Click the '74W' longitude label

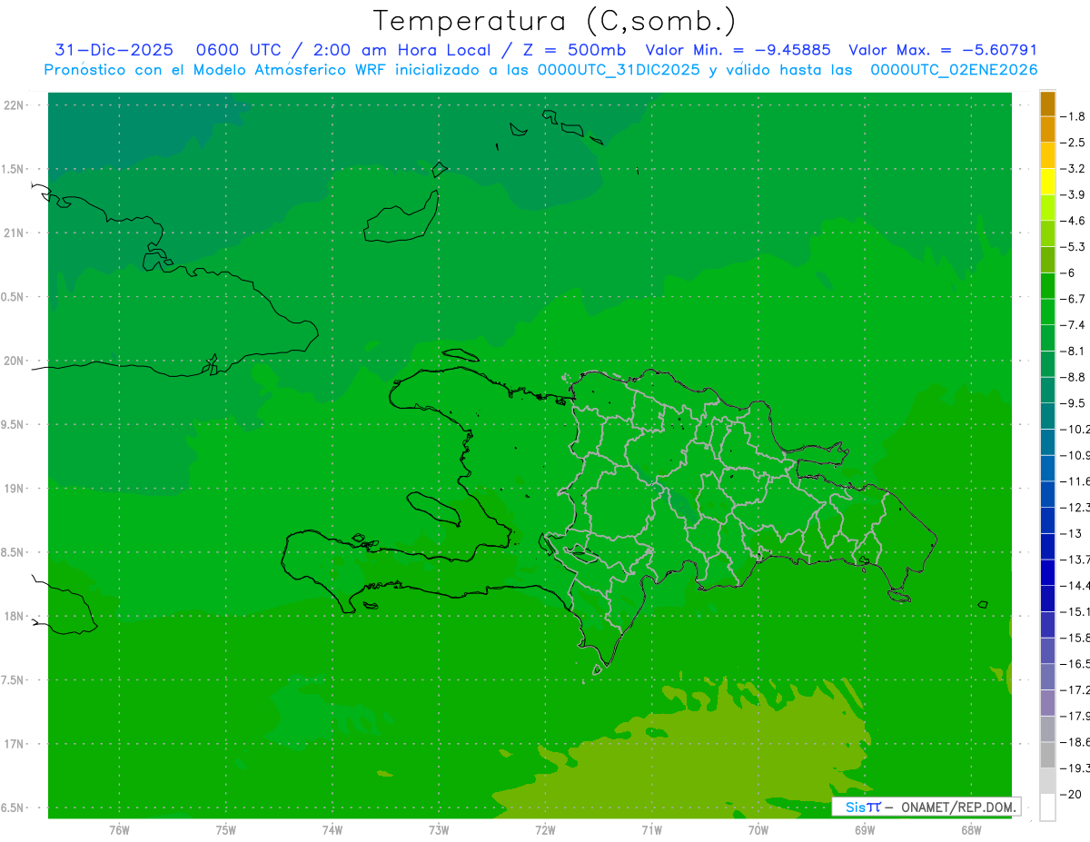pyautogui.click(x=332, y=830)
